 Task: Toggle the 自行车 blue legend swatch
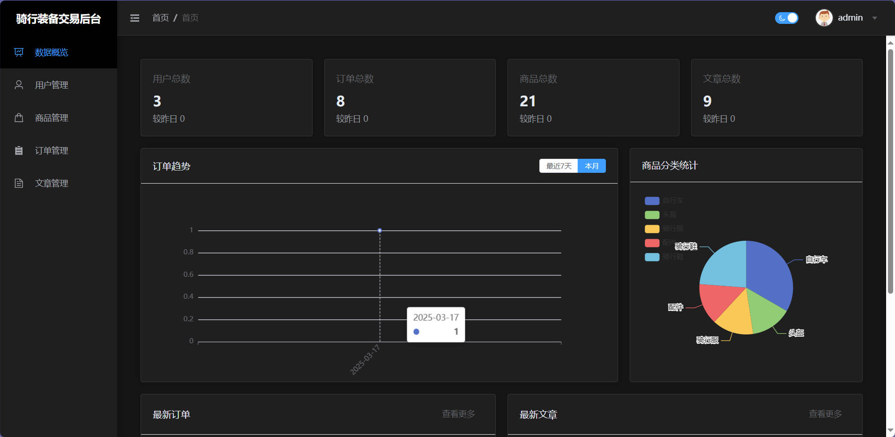[652, 200]
